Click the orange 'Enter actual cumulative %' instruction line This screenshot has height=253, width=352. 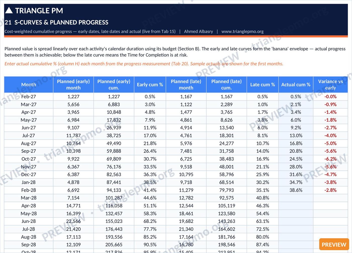click(144, 64)
